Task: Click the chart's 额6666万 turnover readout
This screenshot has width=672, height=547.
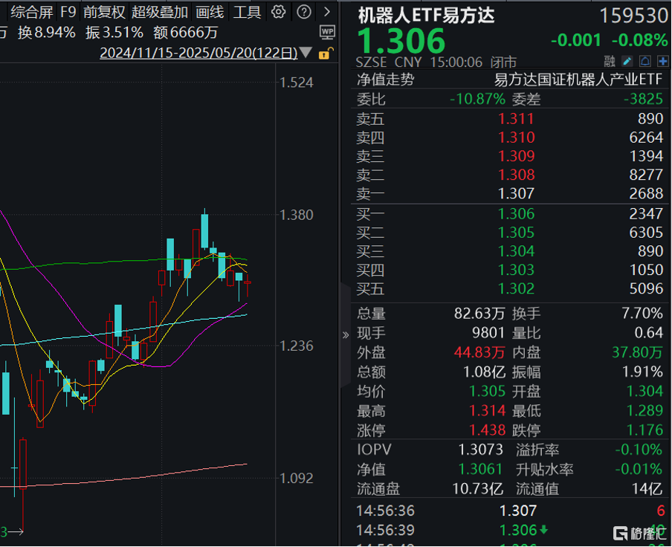Action: click(186, 33)
